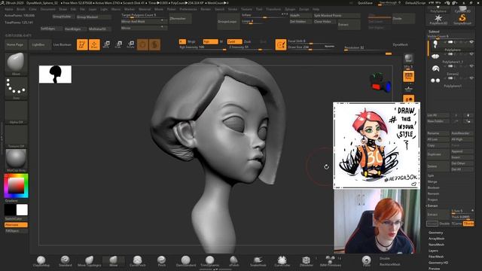The image size is (482, 271).
Task: Activate Edit mode icon
Action: click(x=82, y=44)
